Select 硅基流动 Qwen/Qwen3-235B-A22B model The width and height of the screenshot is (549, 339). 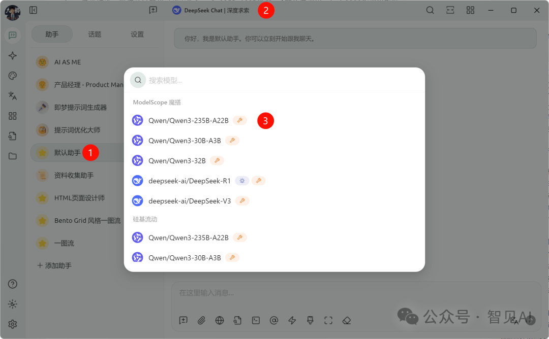274,238
